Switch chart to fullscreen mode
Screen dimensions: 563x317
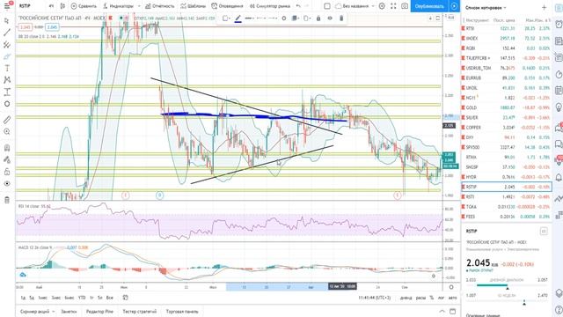coord(393,6)
